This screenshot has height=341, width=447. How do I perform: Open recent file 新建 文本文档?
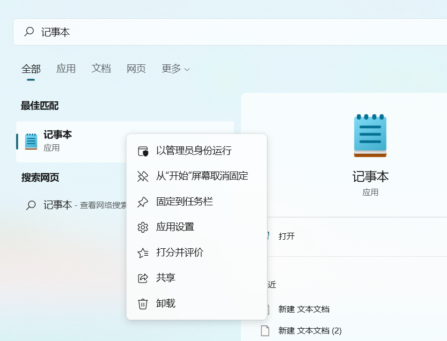304,309
